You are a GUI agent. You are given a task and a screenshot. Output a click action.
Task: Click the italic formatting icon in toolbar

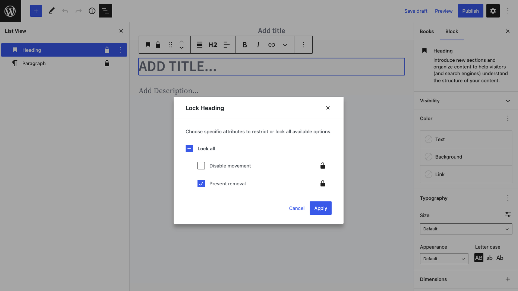pos(258,44)
